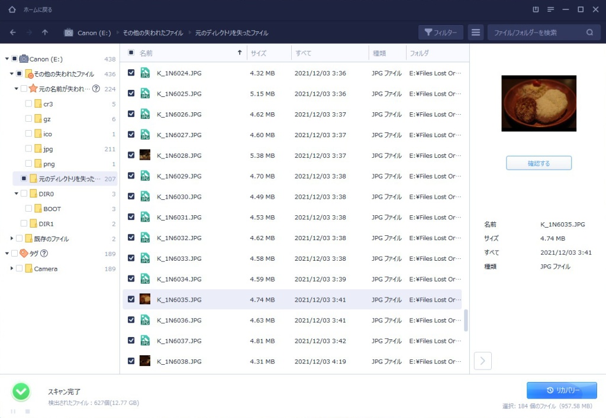Viewport: 606px width, 418px height.
Task: Open the filter funnel button
Action: pyautogui.click(x=441, y=33)
